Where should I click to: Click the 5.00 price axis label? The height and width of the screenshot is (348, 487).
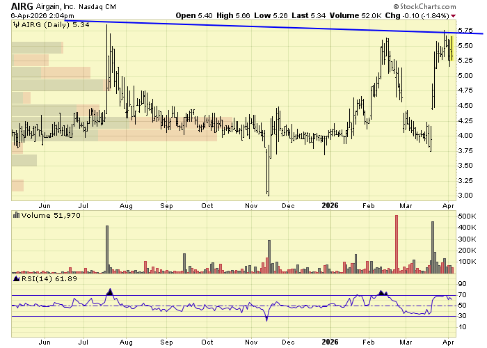coord(465,75)
